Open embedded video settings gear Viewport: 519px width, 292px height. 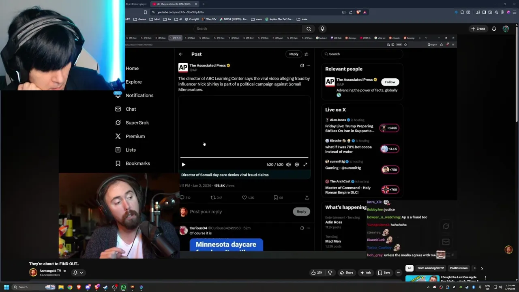pos(297,165)
